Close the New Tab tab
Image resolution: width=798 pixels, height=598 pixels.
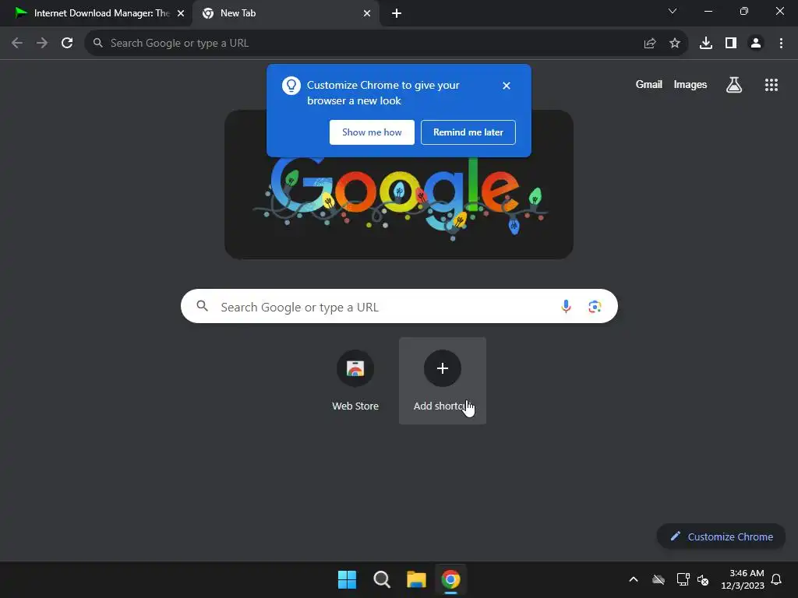367,13
